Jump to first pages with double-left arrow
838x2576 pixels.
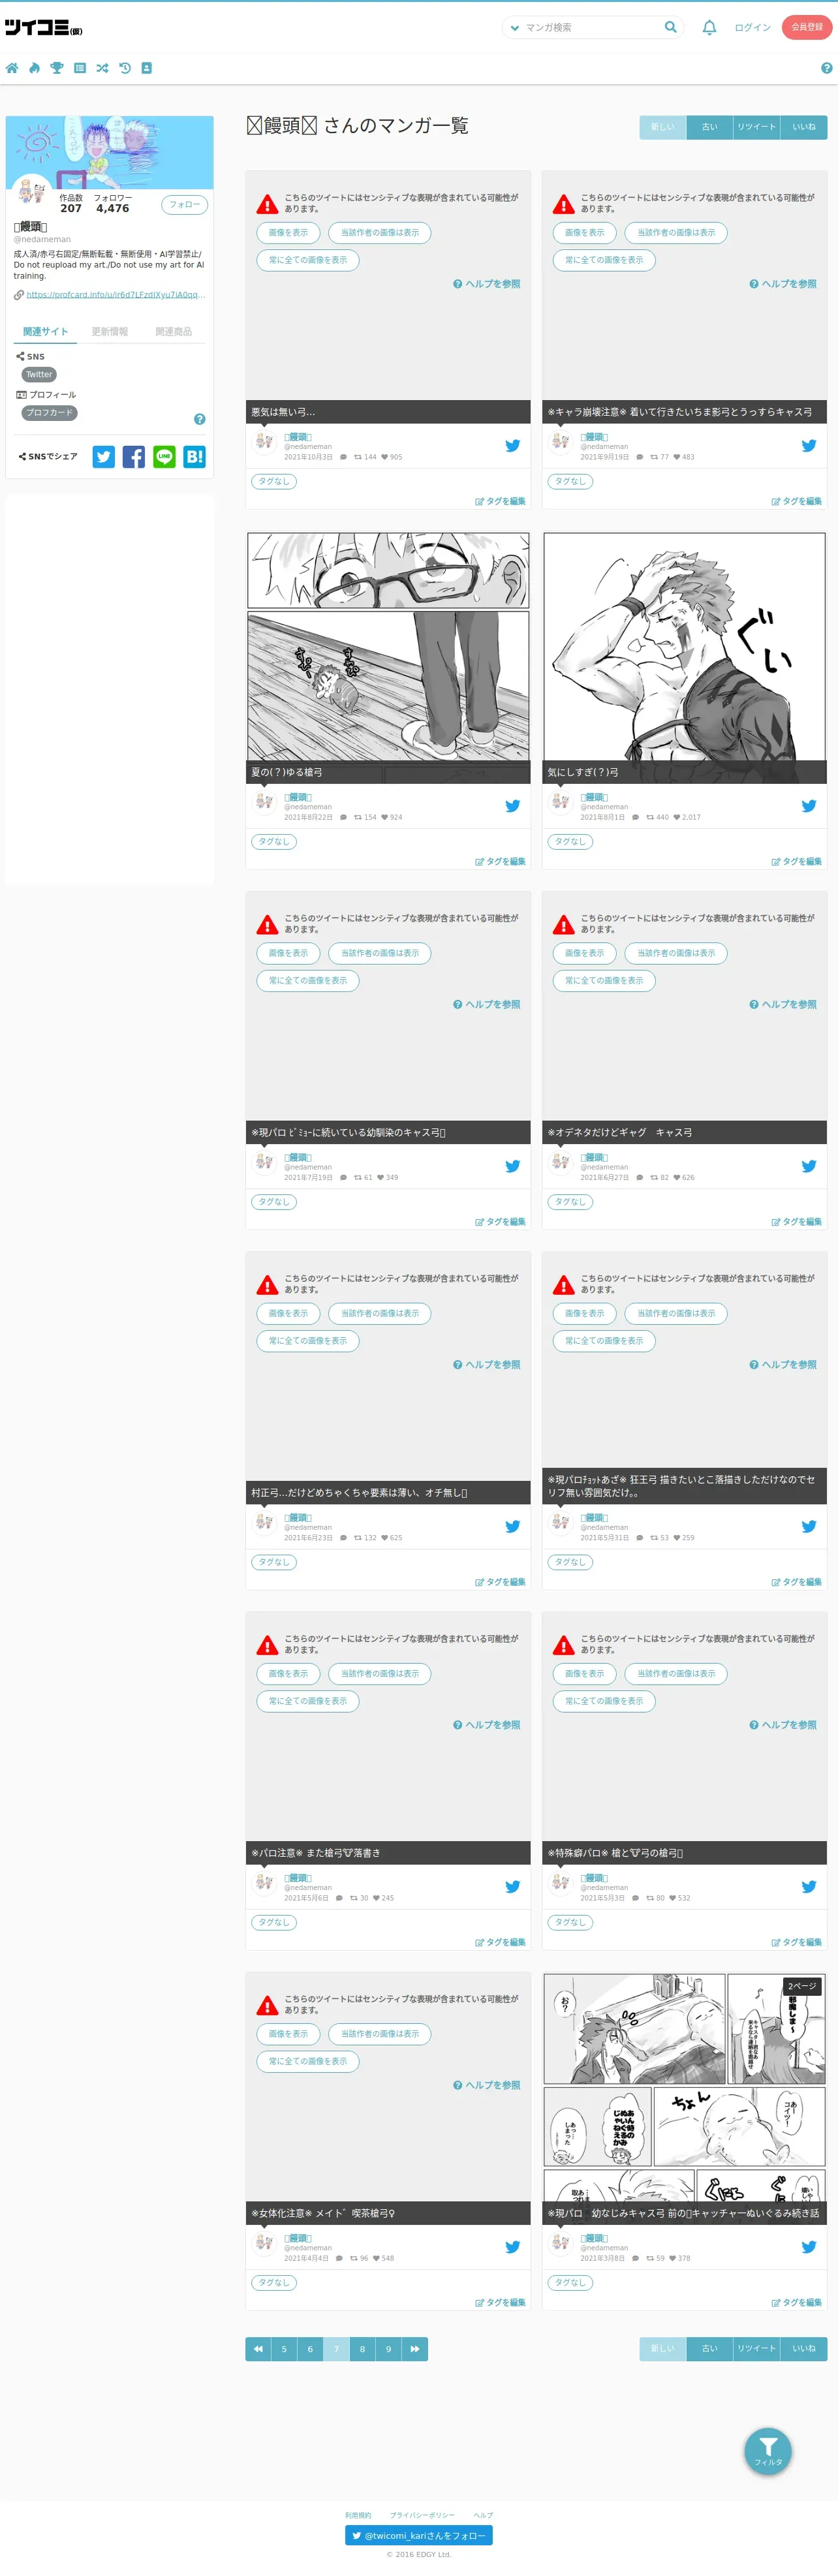pyautogui.click(x=258, y=2349)
